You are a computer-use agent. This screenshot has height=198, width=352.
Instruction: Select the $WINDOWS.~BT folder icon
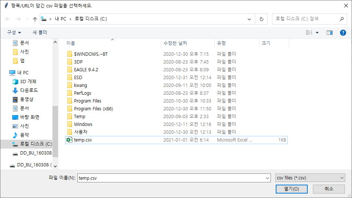click(x=70, y=54)
